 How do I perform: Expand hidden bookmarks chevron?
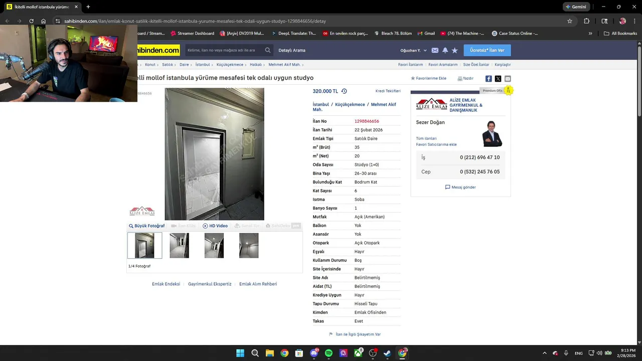[x=590, y=34]
